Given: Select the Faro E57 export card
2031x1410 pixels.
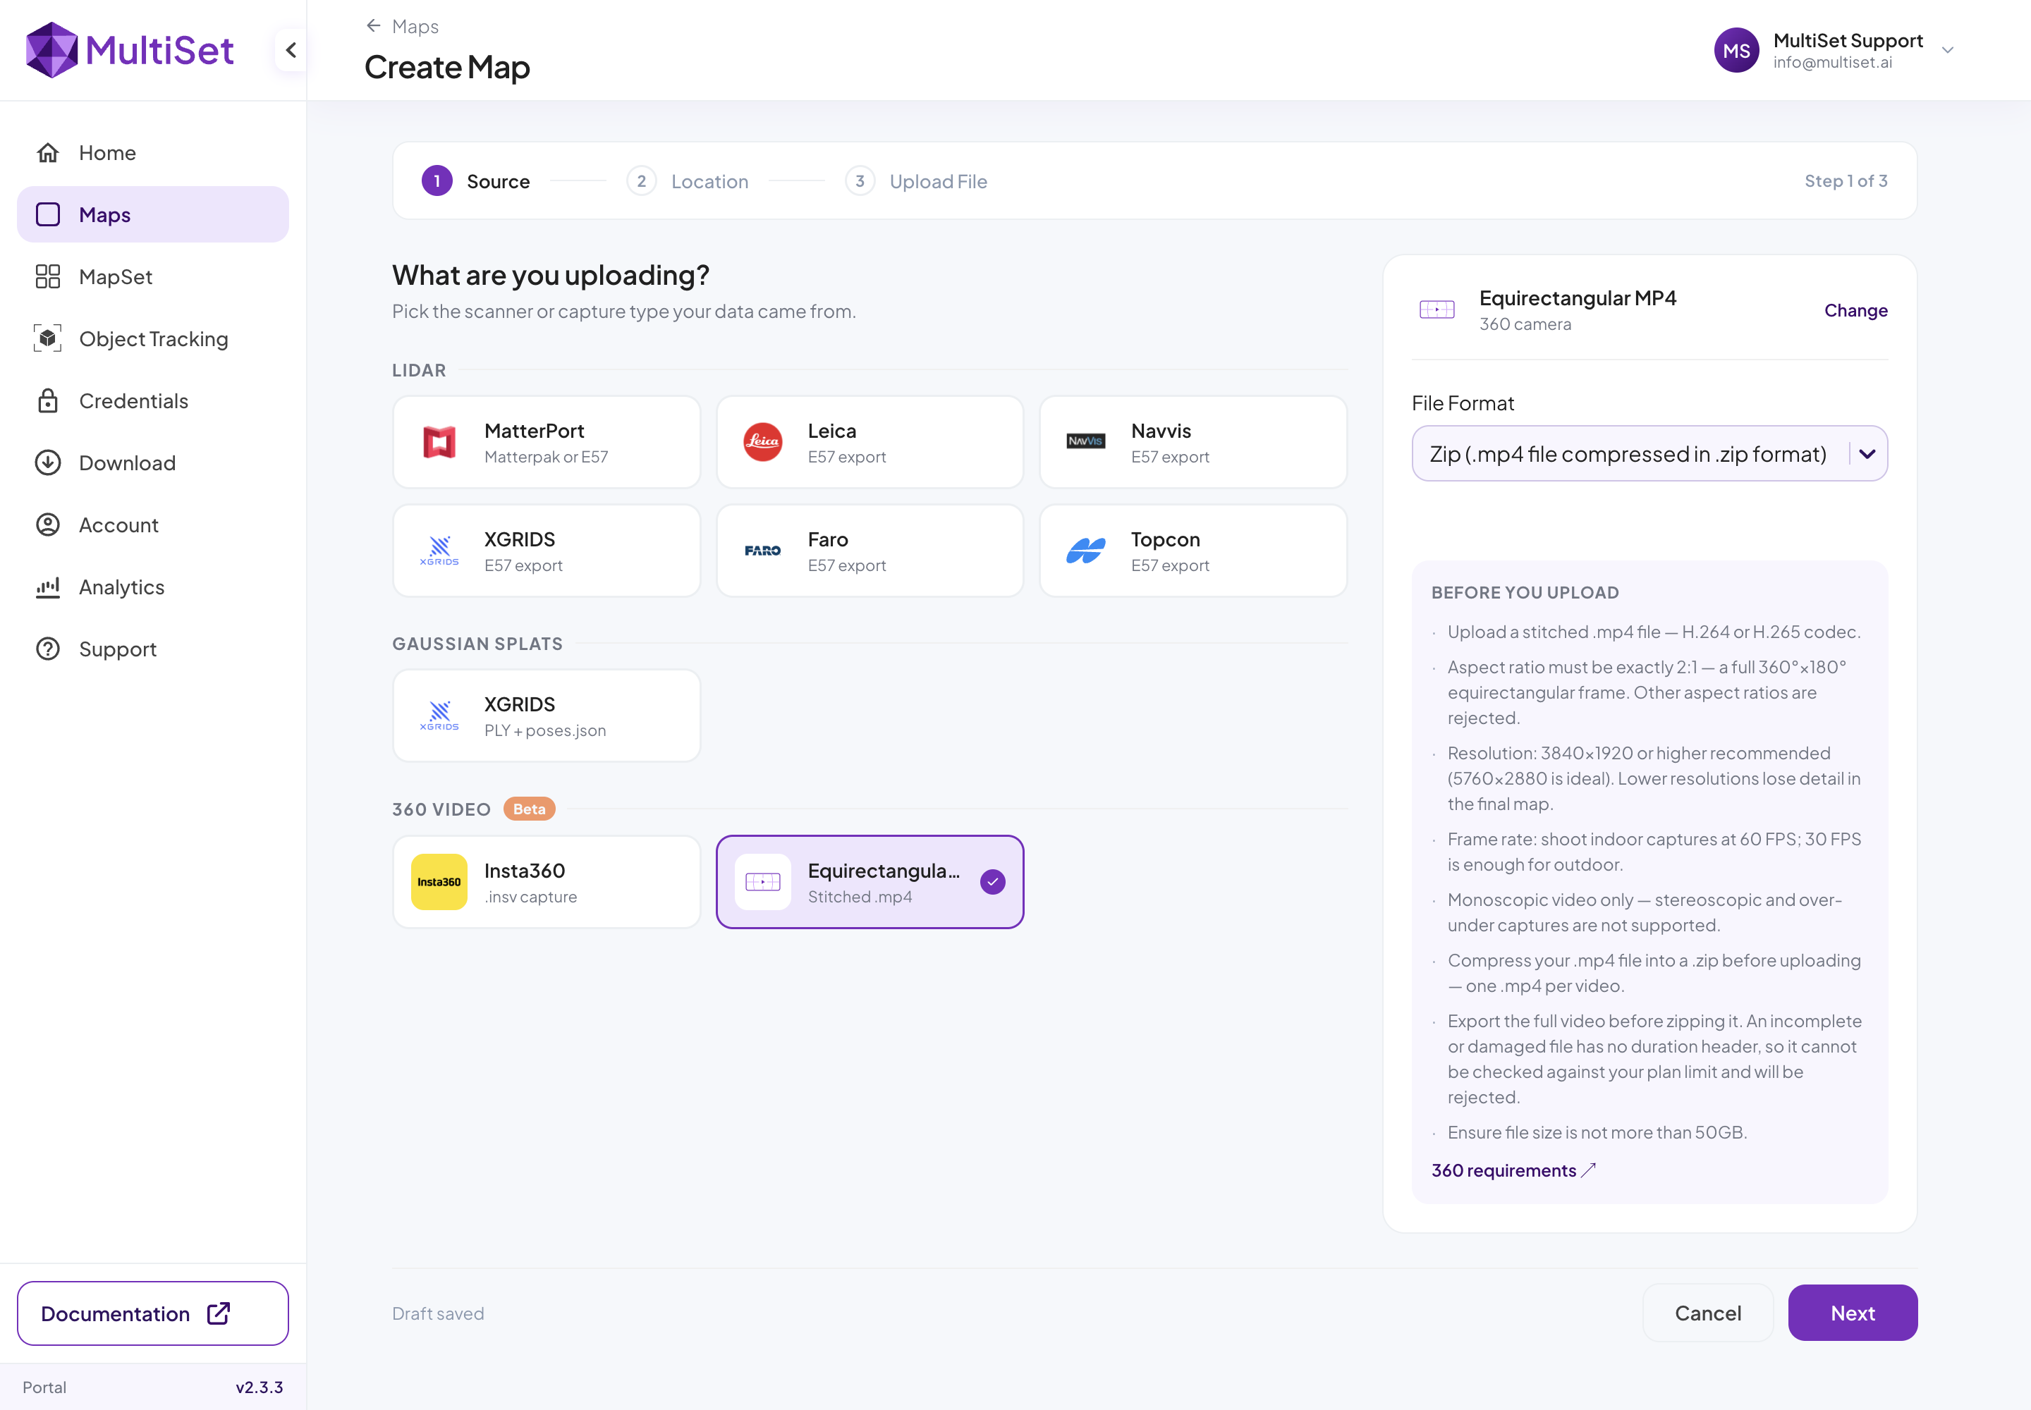Looking at the screenshot, I should click(870, 551).
